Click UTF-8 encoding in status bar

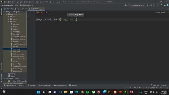coord(135,88)
